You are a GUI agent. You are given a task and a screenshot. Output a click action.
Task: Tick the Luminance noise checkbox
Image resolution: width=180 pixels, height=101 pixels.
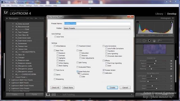(x=80, y=74)
